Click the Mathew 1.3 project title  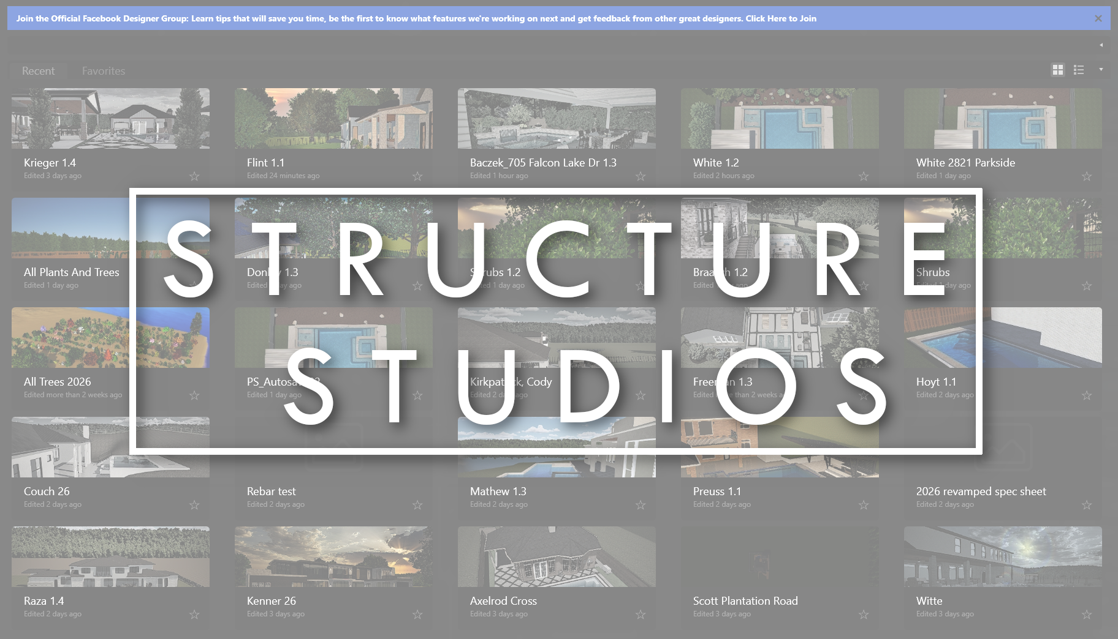click(x=498, y=491)
